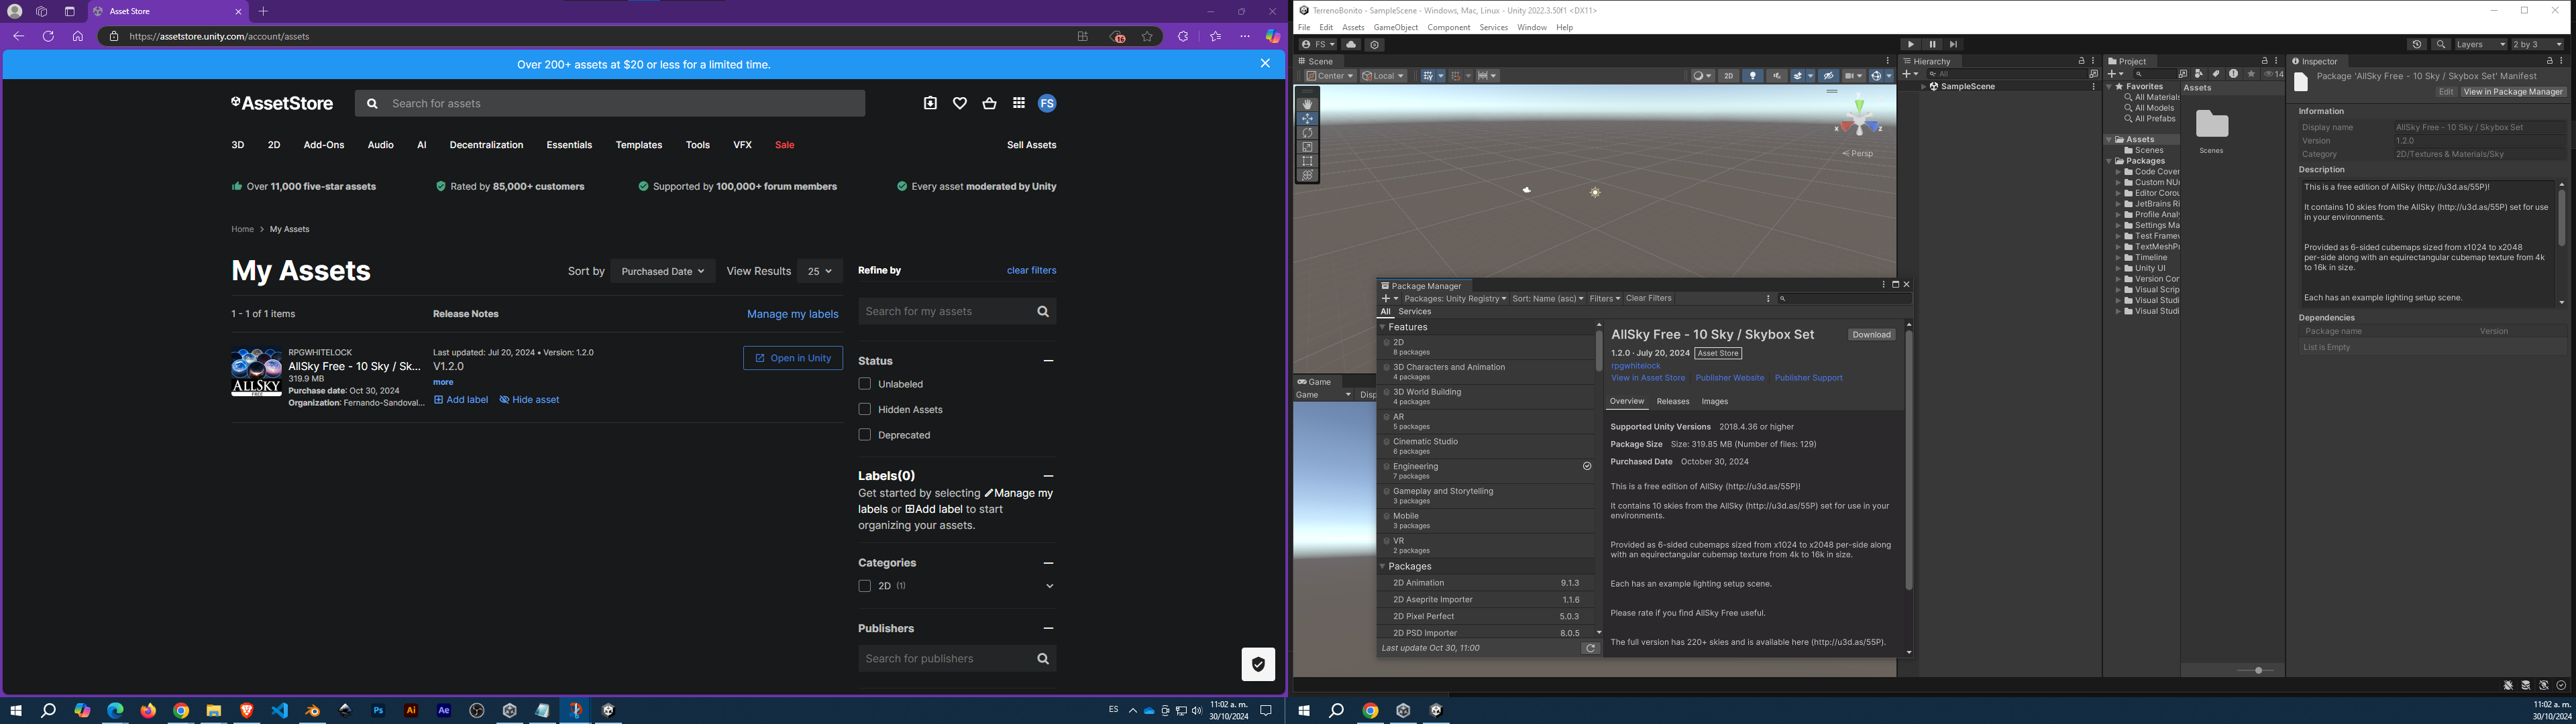Select the Rect tool in Scene toolbar
Viewport: 2576px width, 724px height.
coord(1307,161)
